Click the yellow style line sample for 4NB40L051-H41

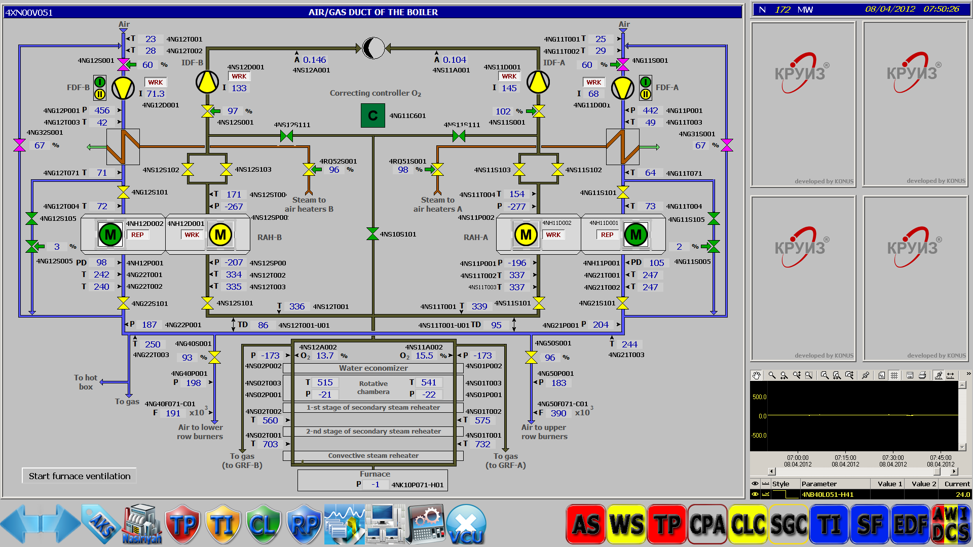785,494
